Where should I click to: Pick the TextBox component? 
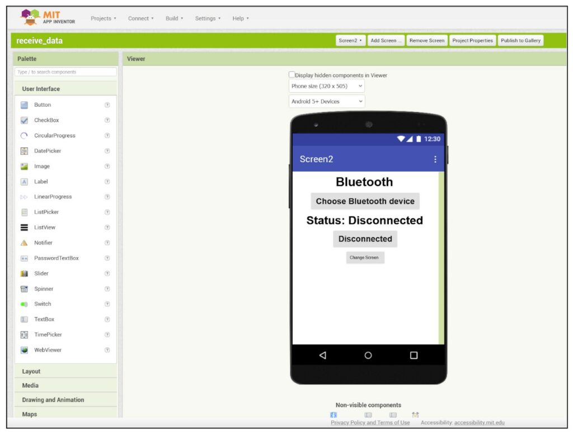(44, 319)
